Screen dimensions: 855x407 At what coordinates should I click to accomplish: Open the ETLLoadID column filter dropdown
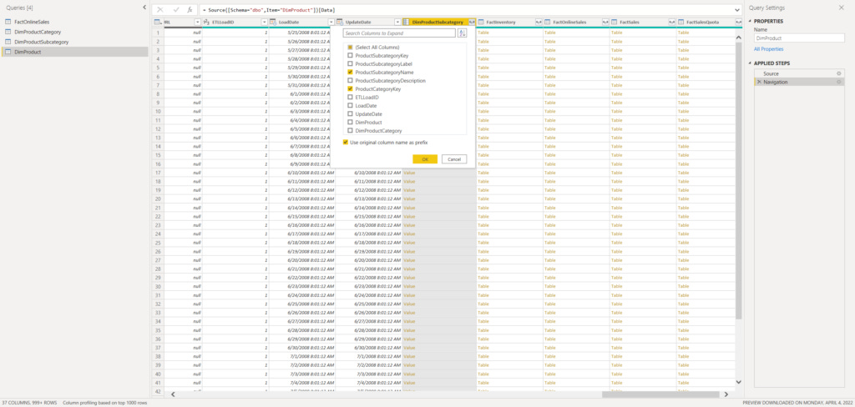coord(265,22)
